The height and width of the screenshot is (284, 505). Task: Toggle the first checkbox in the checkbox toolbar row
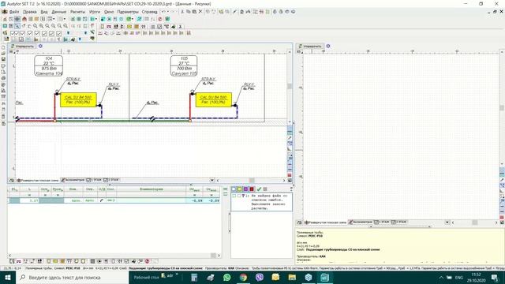[x=13, y=33]
